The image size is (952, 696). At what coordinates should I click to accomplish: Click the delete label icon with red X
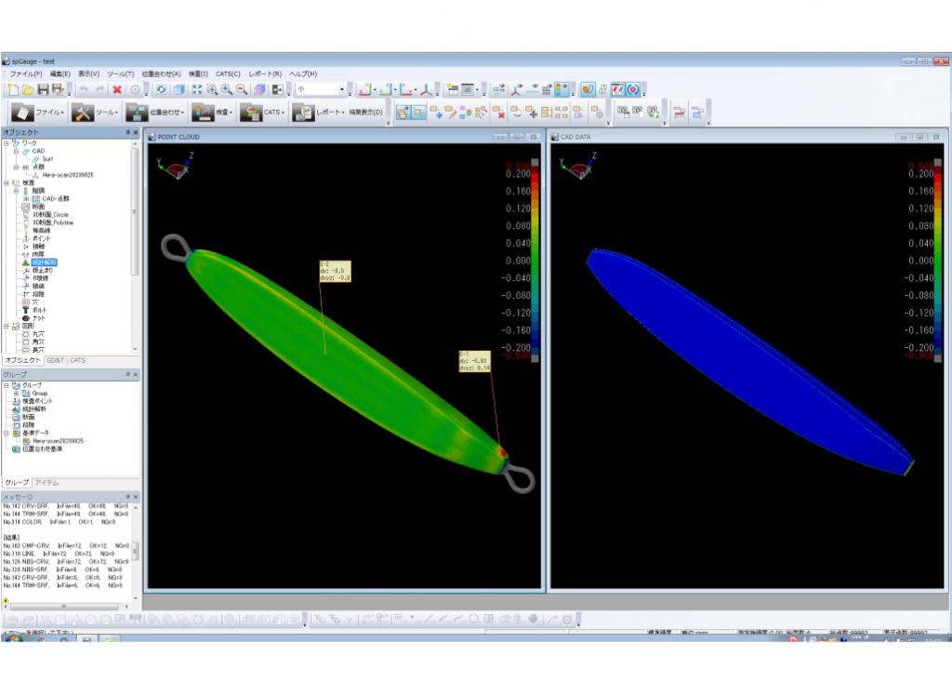coord(499,113)
